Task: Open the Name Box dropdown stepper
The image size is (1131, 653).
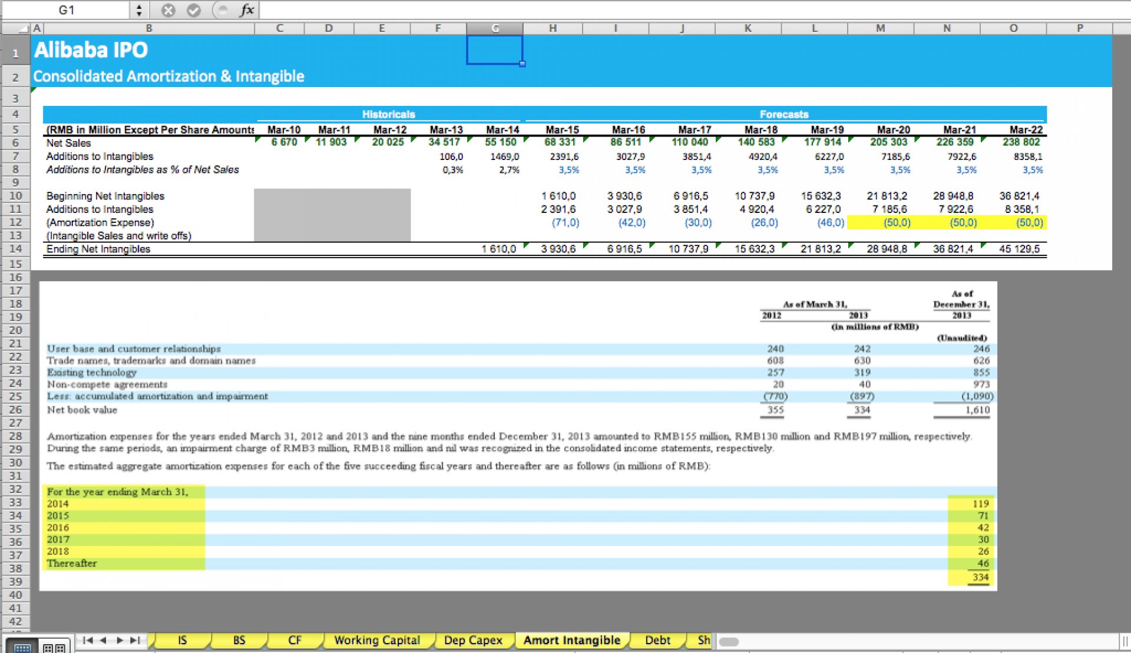Action: click(139, 10)
